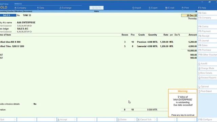Open I: More Details
The image size is (217, 122).
pyautogui.click(x=207, y=73)
